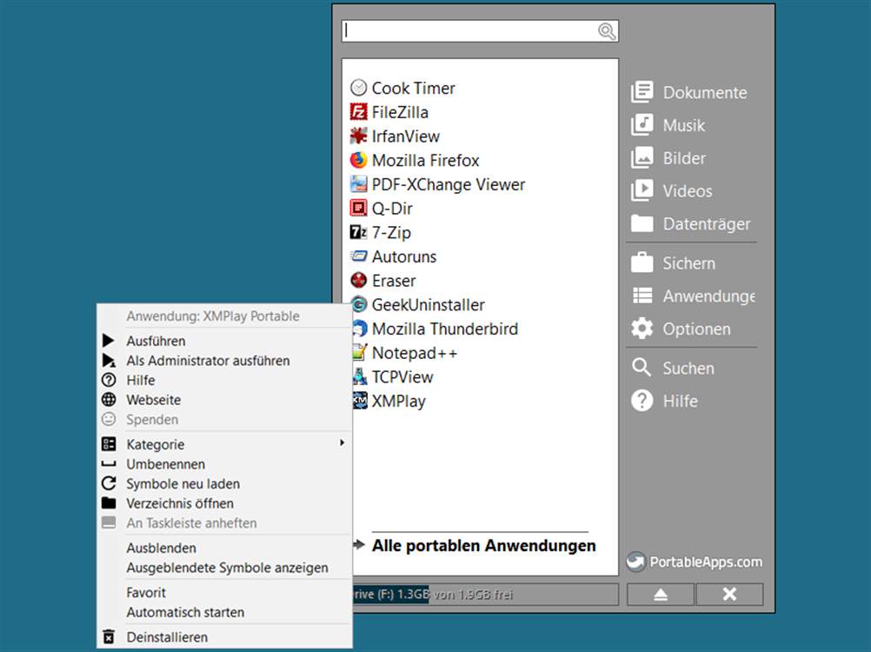The height and width of the screenshot is (652, 871).
Task: Click the Q-Dir icon
Action: coord(359,209)
